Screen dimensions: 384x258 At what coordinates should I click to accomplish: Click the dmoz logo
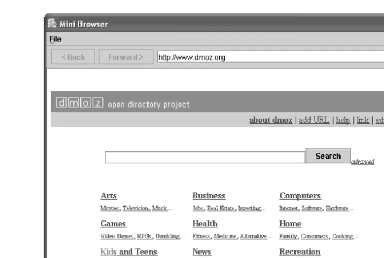coord(79,102)
